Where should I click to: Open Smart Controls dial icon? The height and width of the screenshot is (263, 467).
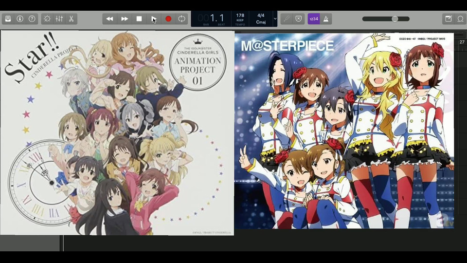47,19
